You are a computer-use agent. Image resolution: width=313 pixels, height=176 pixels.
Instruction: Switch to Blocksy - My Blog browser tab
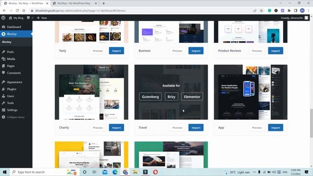point(25,3)
